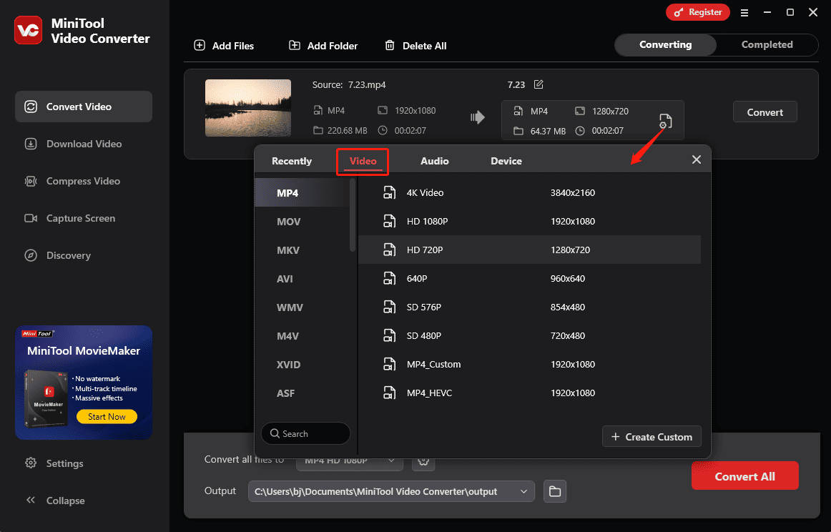Open the Output path dropdown
831x532 pixels.
click(x=391, y=491)
